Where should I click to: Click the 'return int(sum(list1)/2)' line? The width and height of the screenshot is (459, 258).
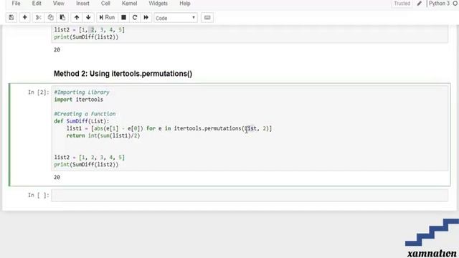coord(103,135)
